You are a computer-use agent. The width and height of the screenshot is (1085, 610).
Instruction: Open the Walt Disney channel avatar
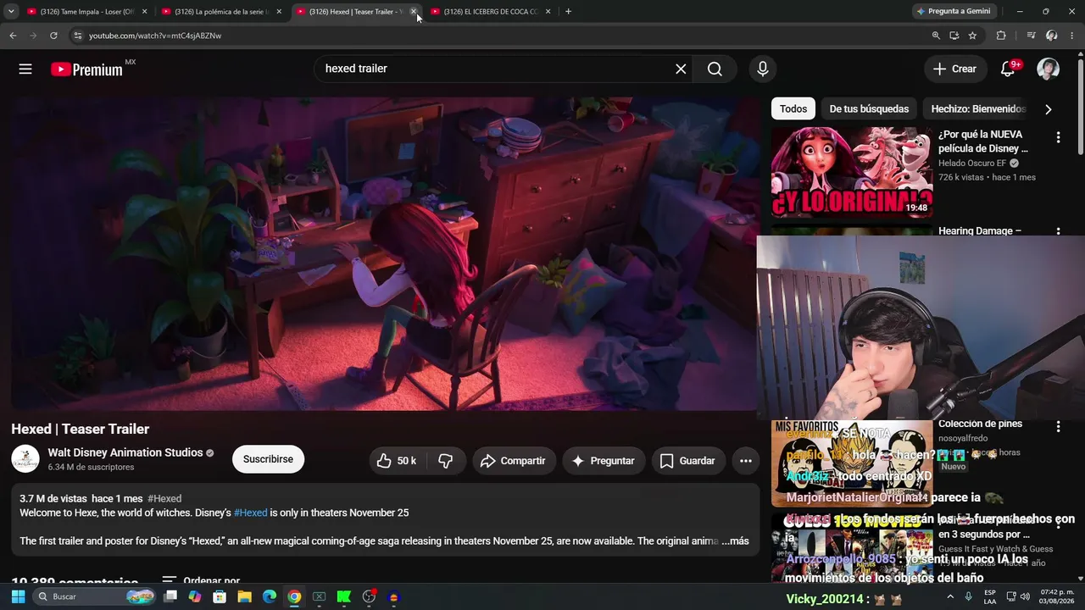point(25,459)
